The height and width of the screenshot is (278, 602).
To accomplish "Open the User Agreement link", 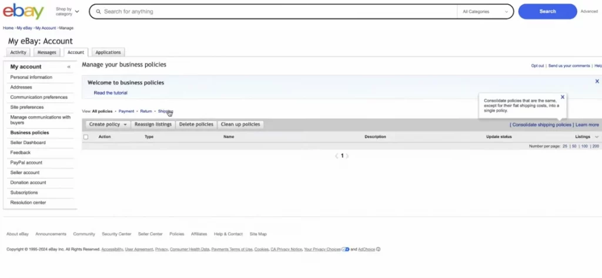I will coord(139,249).
